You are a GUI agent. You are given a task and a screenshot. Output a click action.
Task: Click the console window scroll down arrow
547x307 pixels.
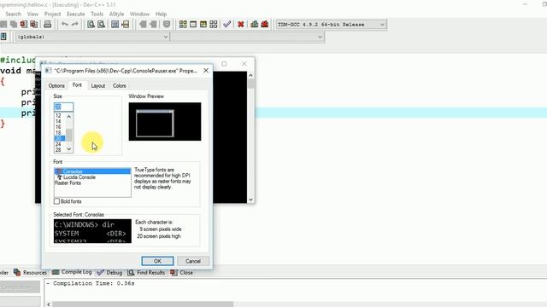(250, 200)
